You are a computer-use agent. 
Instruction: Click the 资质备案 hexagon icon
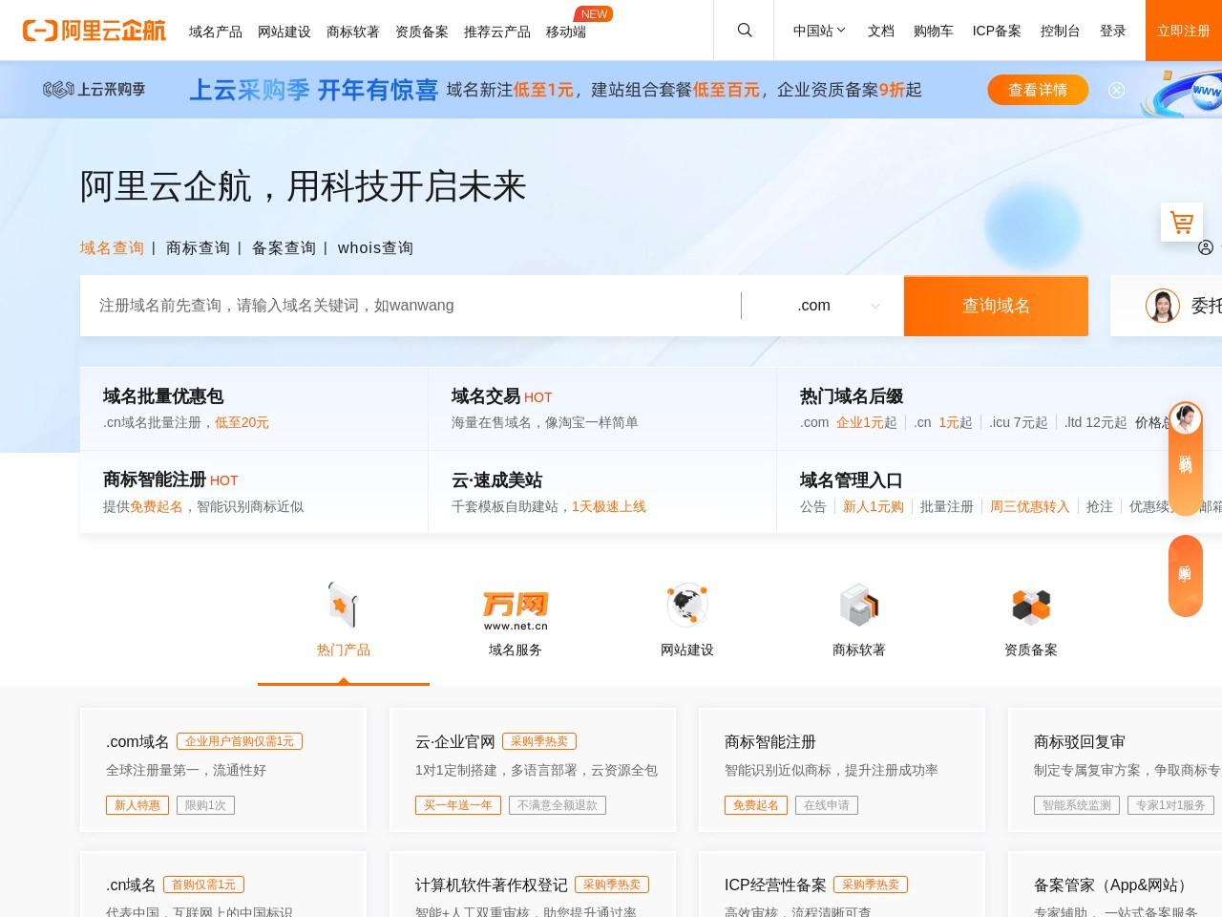click(x=1030, y=604)
